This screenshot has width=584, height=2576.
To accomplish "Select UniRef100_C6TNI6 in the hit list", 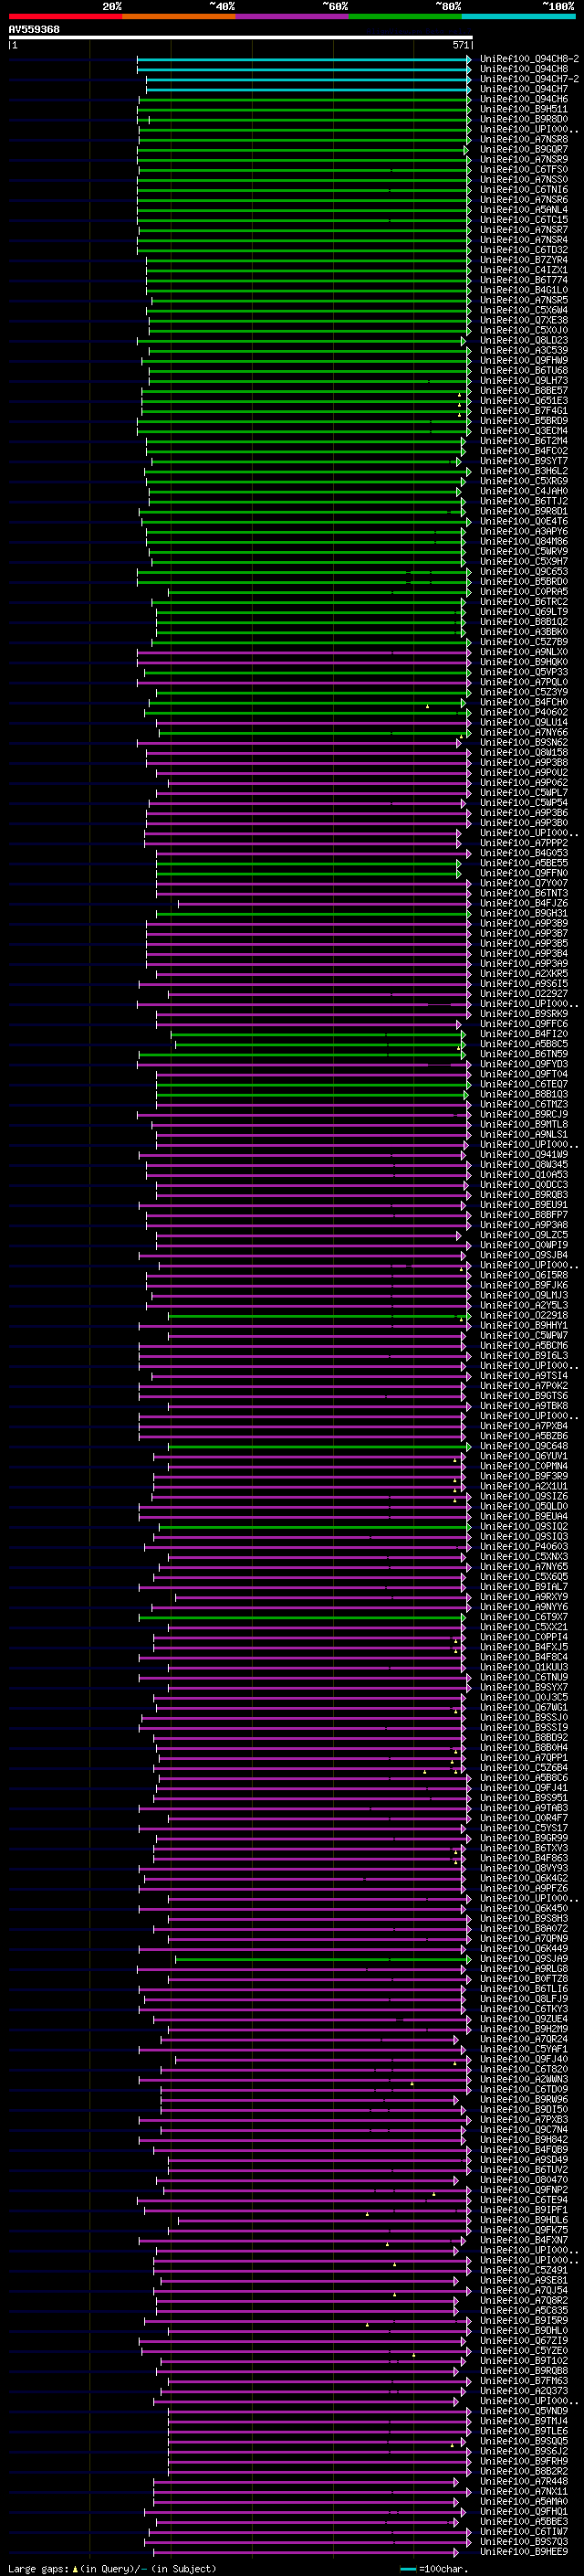I will tap(524, 189).
